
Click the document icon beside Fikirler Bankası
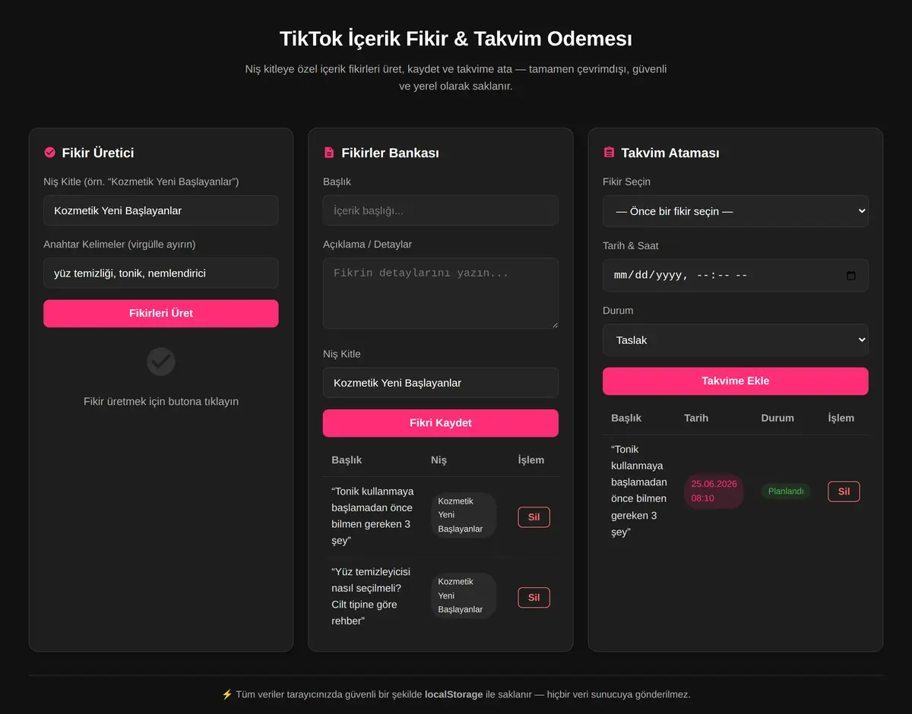click(x=329, y=153)
